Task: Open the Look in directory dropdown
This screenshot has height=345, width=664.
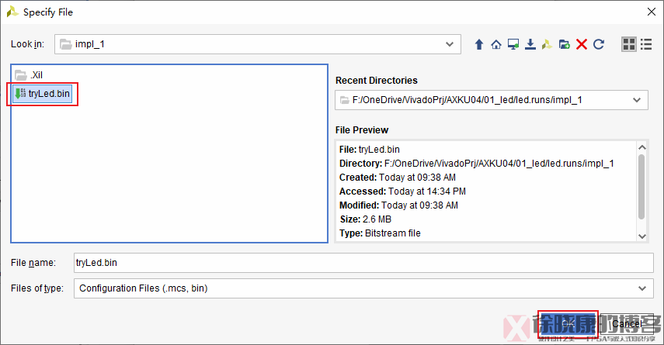Action: coord(448,44)
